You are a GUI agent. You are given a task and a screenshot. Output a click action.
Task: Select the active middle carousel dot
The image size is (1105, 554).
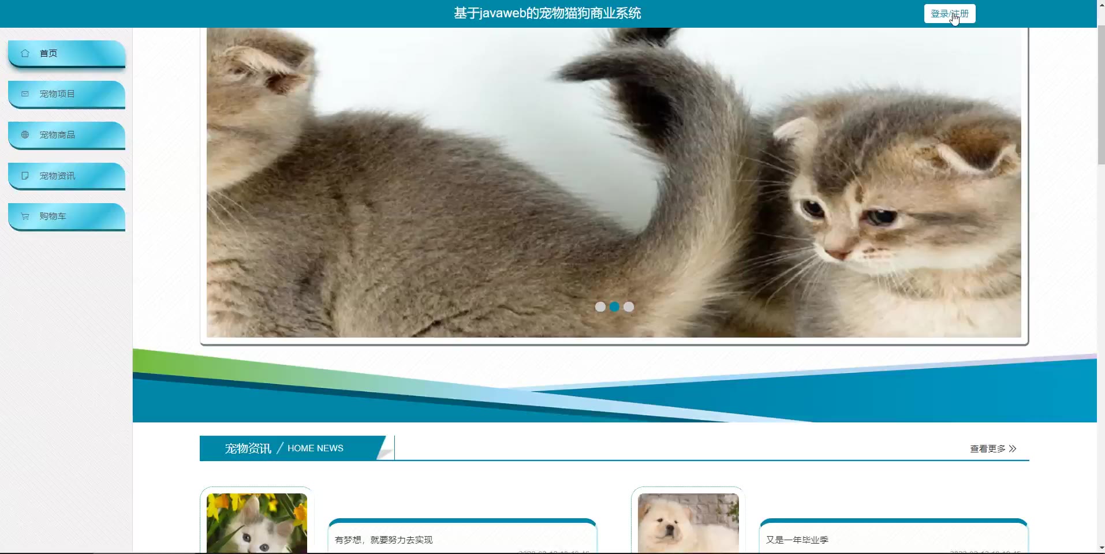pos(614,307)
